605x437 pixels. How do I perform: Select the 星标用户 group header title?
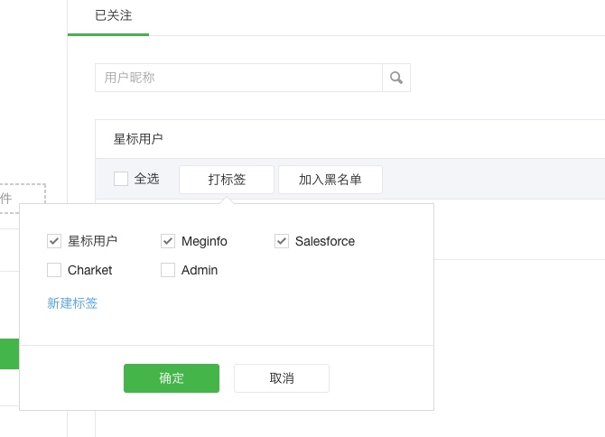[138, 139]
